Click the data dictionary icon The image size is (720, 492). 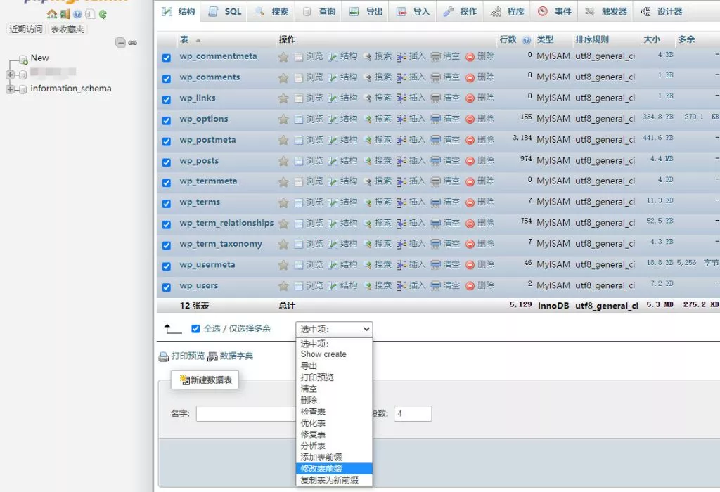pyautogui.click(x=212, y=356)
